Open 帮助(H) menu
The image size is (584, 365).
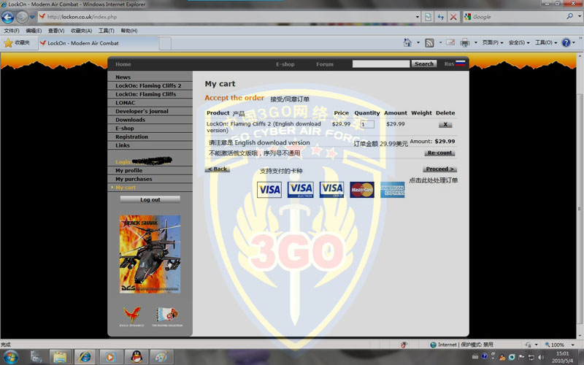click(x=129, y=31)
